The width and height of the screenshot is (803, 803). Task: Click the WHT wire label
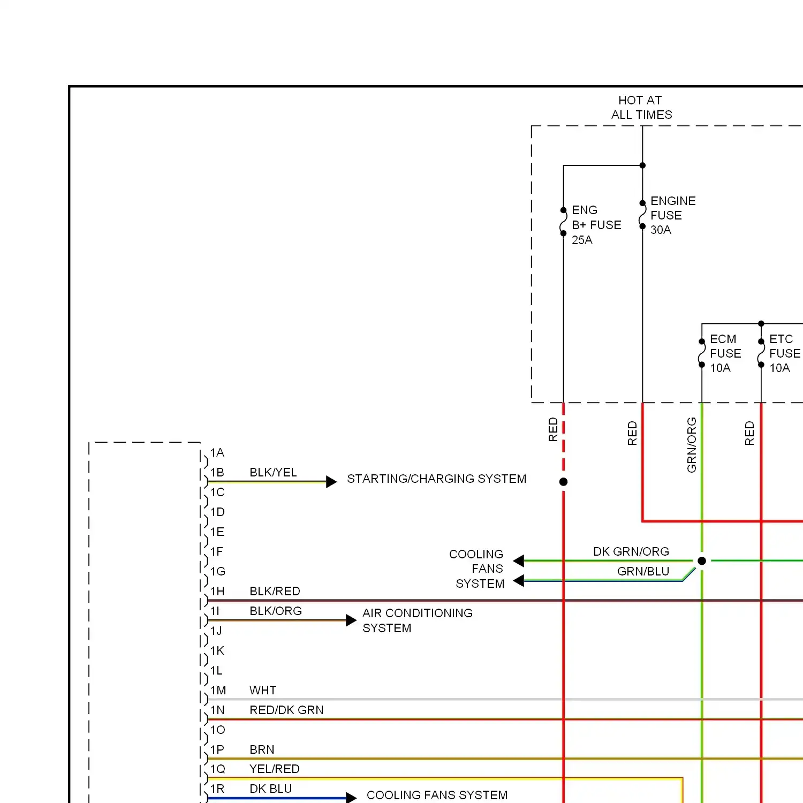tap(263, 691)
